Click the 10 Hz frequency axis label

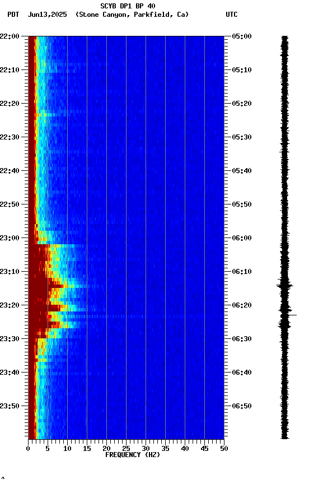click(x=67, y=449)
